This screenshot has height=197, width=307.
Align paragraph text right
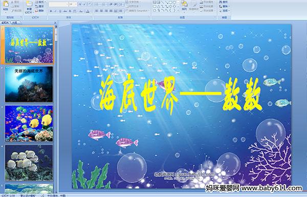106,11
